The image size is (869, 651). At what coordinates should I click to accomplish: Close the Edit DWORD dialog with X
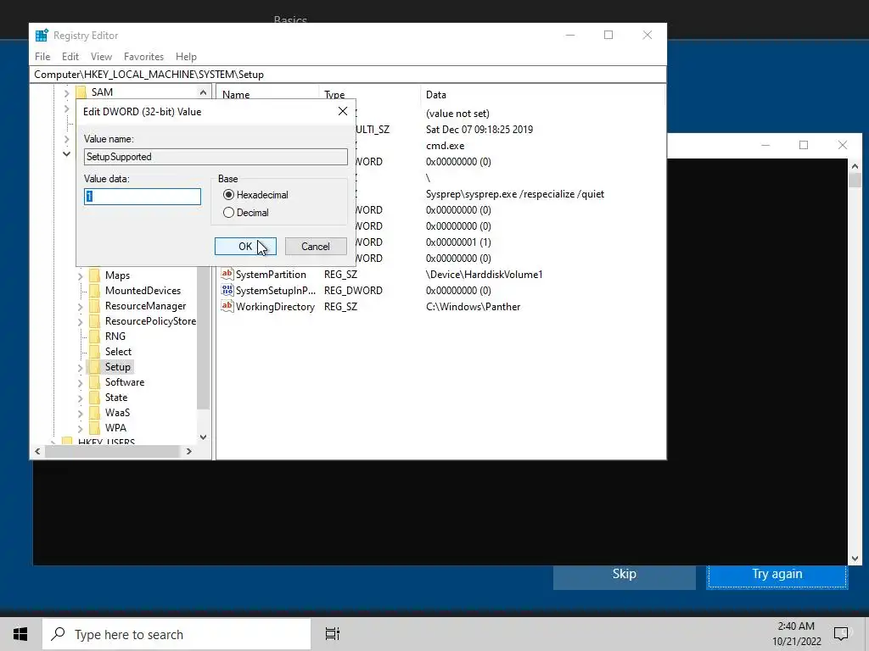click(343, 111)
